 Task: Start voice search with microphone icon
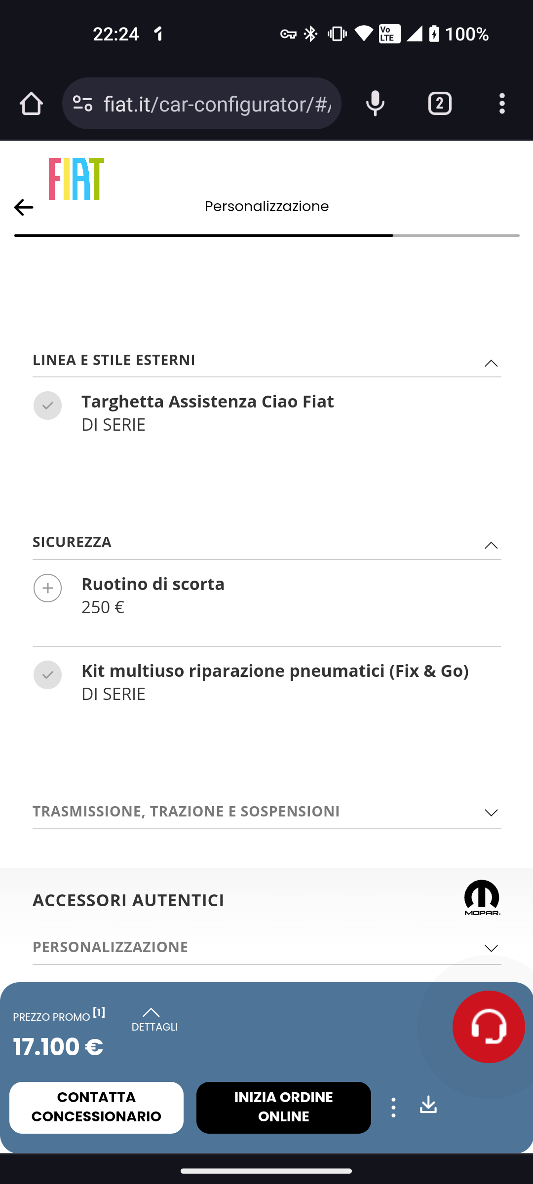pyautogui.click(x=375, y=104)
